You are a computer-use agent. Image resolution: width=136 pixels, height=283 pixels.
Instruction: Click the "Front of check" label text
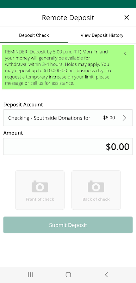tap(40, 199)
